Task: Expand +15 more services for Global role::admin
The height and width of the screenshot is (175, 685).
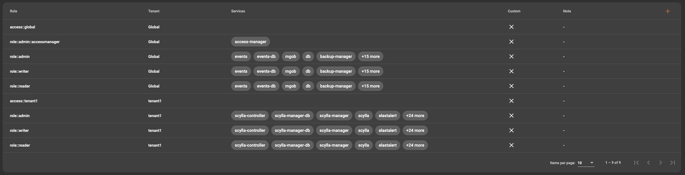Action: click(x=370, y=56)
